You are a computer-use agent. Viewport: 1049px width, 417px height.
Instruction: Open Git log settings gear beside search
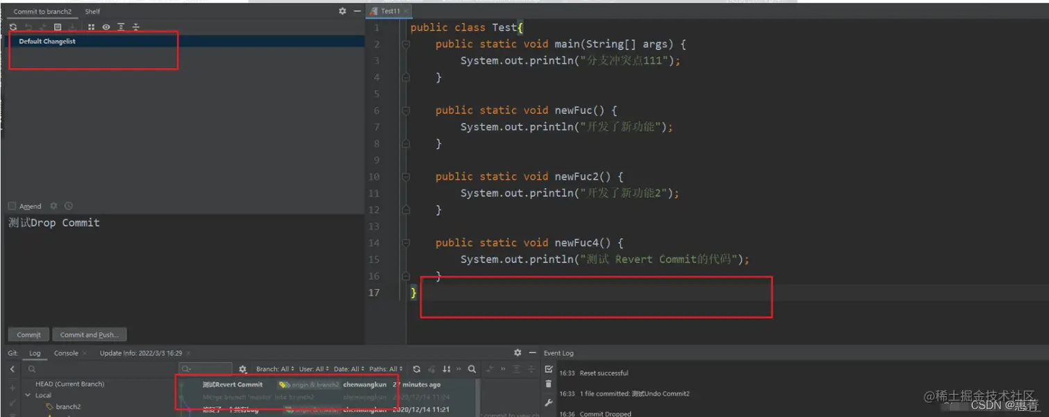(x=242, y=369)
